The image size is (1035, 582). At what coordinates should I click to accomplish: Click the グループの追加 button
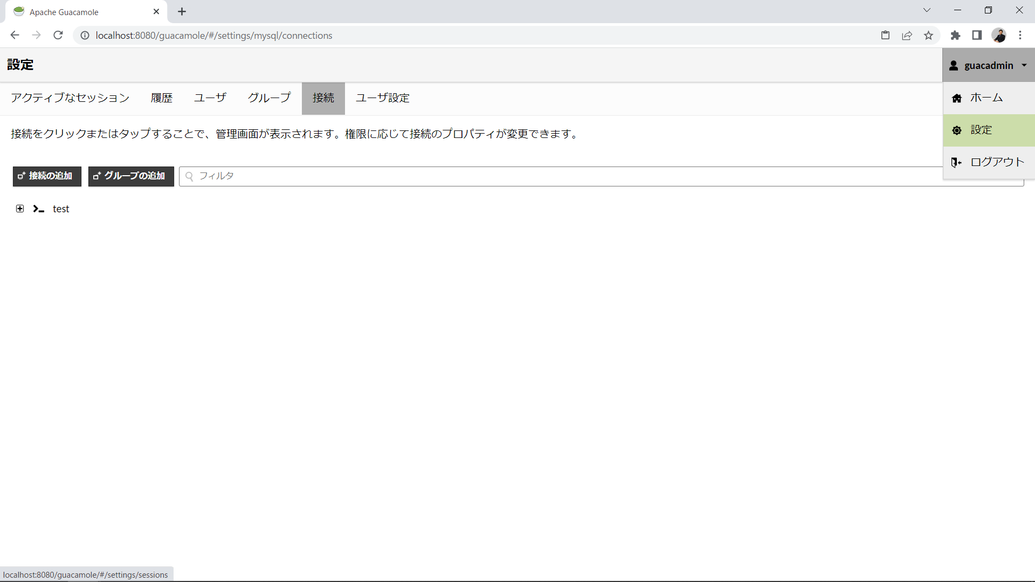pos(131,176)
